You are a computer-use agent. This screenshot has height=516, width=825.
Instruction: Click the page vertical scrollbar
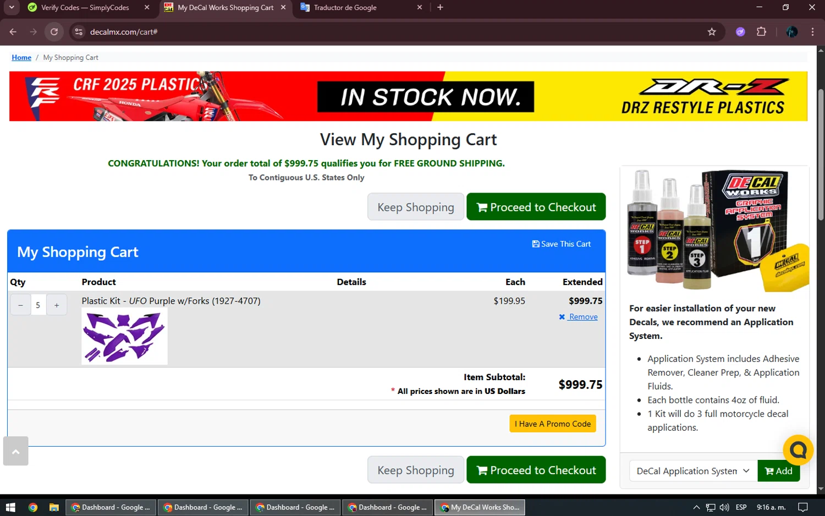(821, 154)
